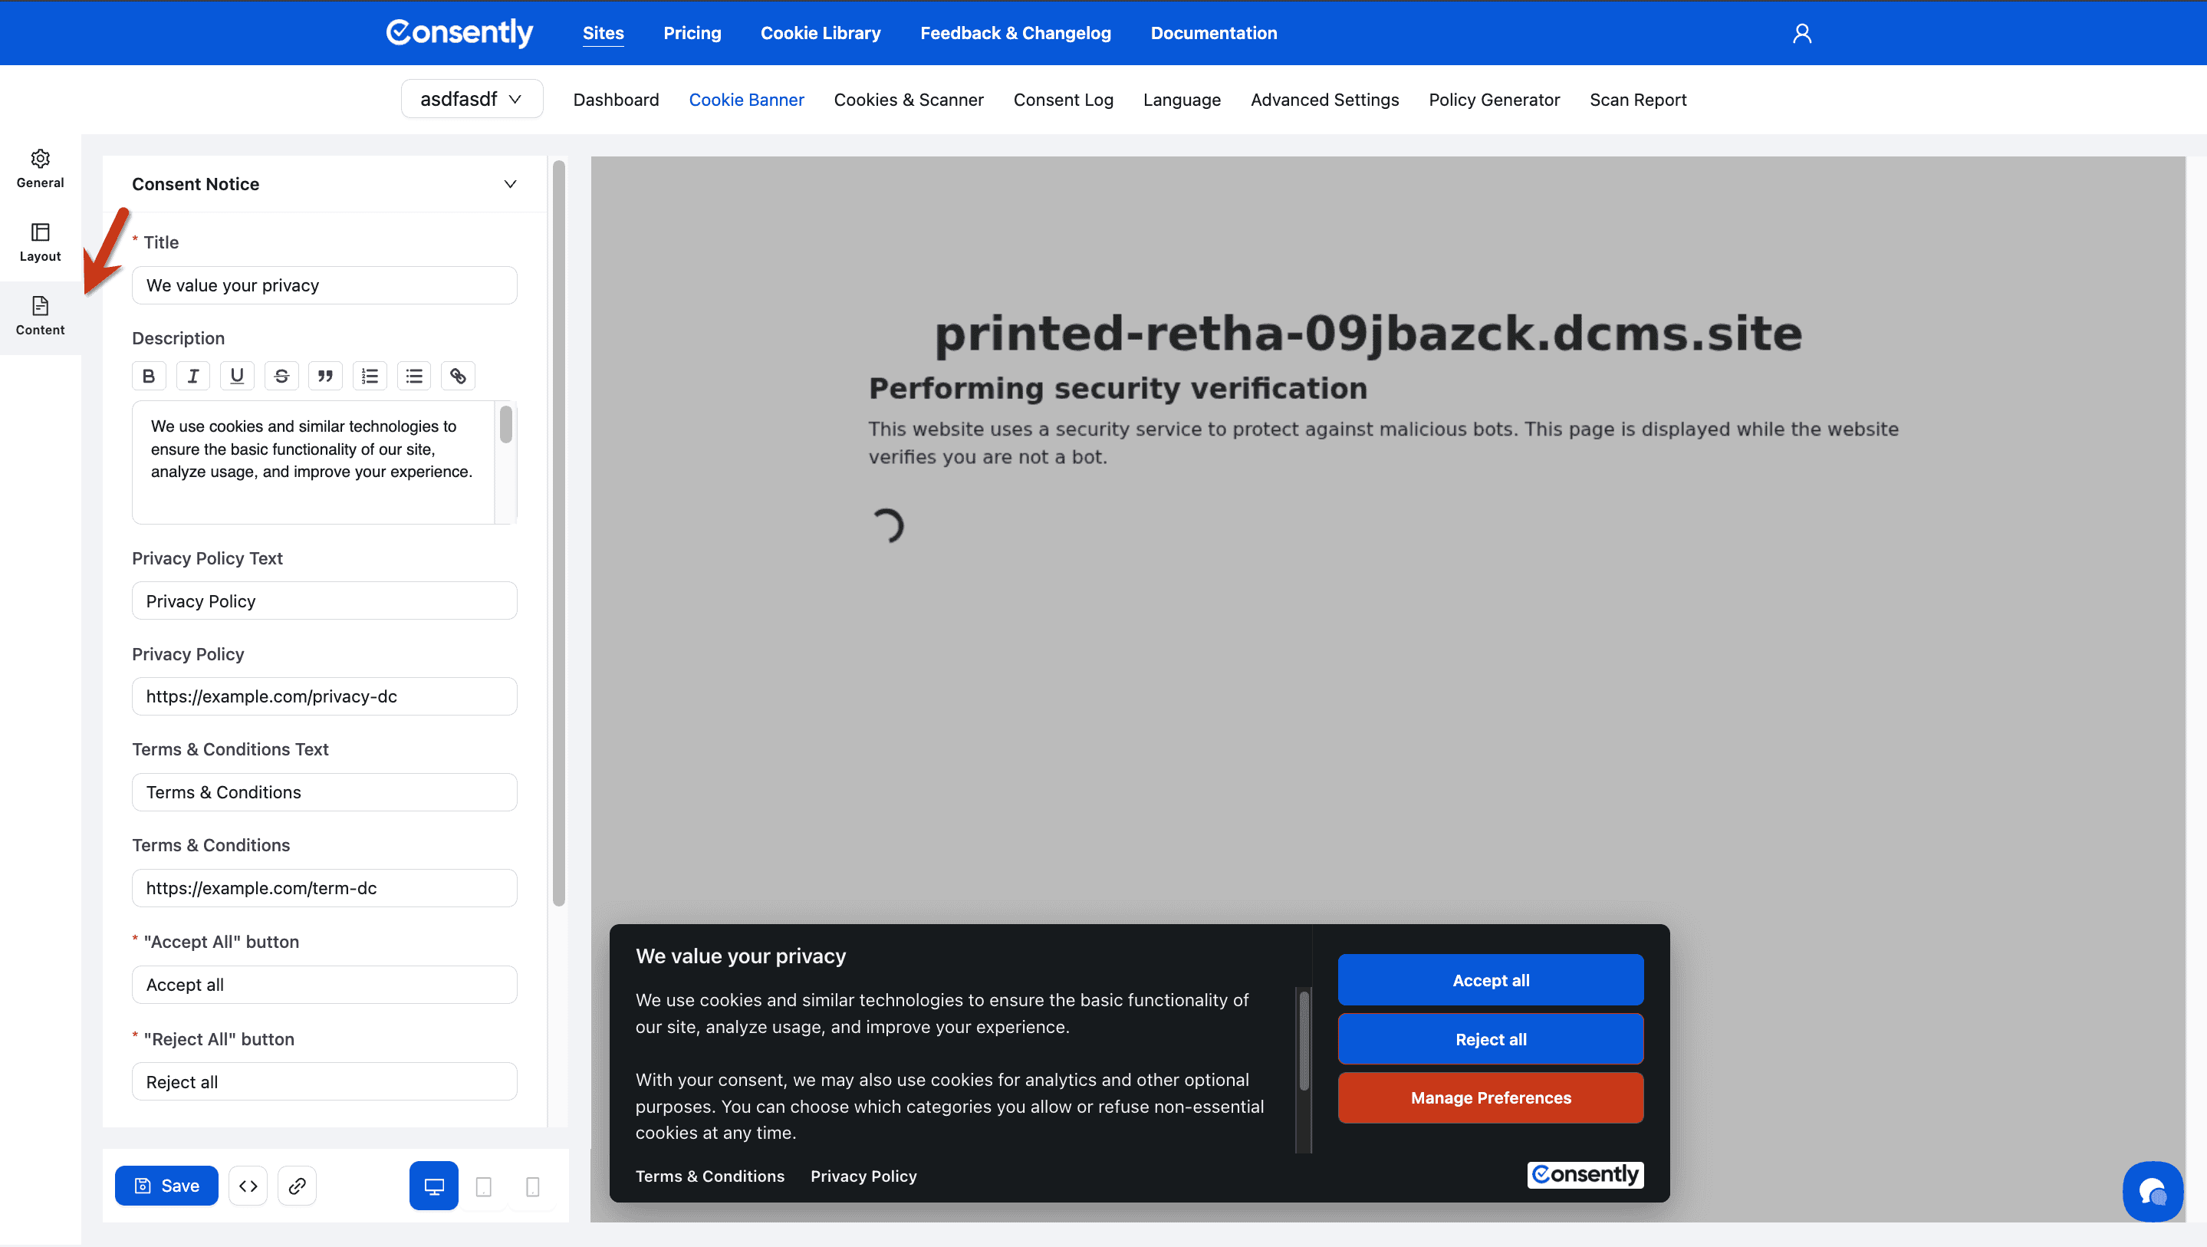Open the user account menu icon
Viewport: 2207px width, 1247px height.
tap(1802, 32)
